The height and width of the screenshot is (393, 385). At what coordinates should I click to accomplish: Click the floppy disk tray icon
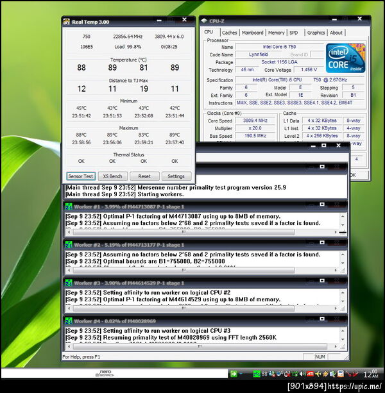(340, 374)
